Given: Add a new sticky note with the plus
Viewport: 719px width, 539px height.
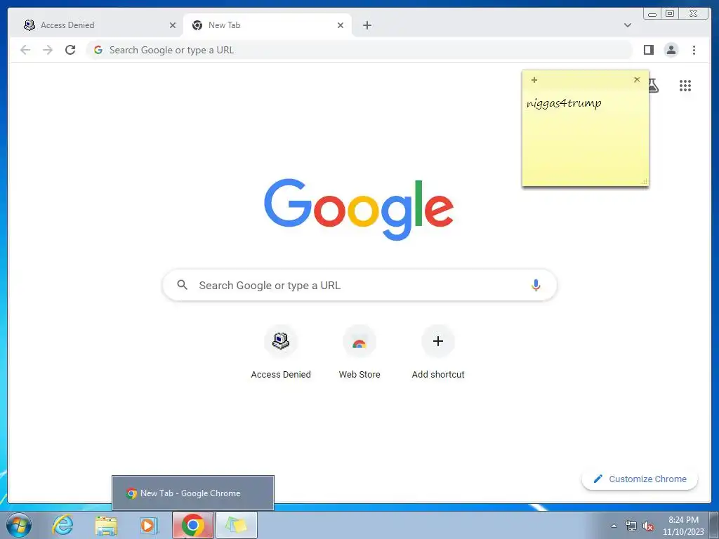Looking at the screenshot, I should 534,80.
